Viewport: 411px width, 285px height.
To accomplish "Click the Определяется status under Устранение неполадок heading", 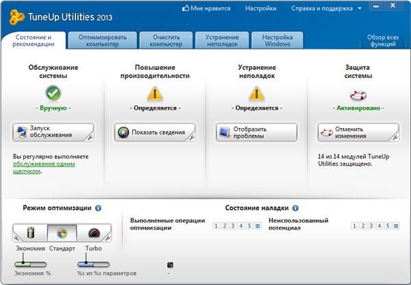I will pyautogui.click(x=257, y=108).
